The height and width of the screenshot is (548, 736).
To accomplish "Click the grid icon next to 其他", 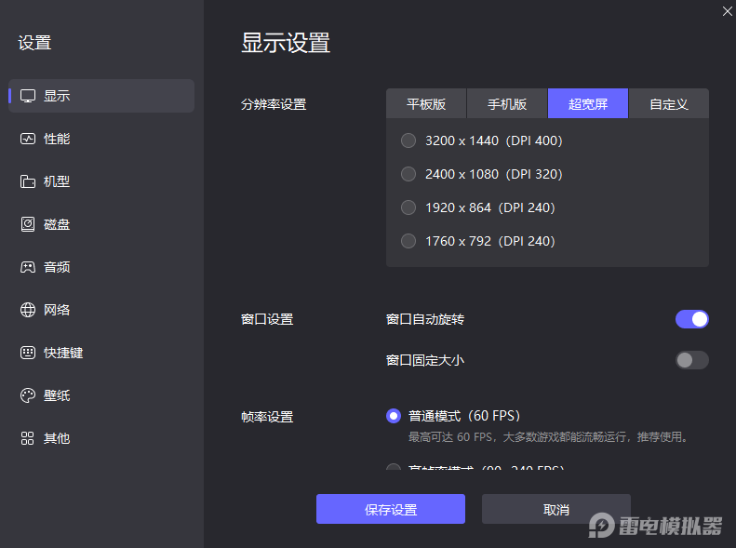I will (x=28, y=438).
